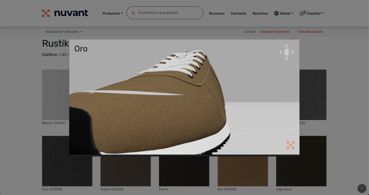Select the Oro 1740212 material swatch

tap(243, 172)
